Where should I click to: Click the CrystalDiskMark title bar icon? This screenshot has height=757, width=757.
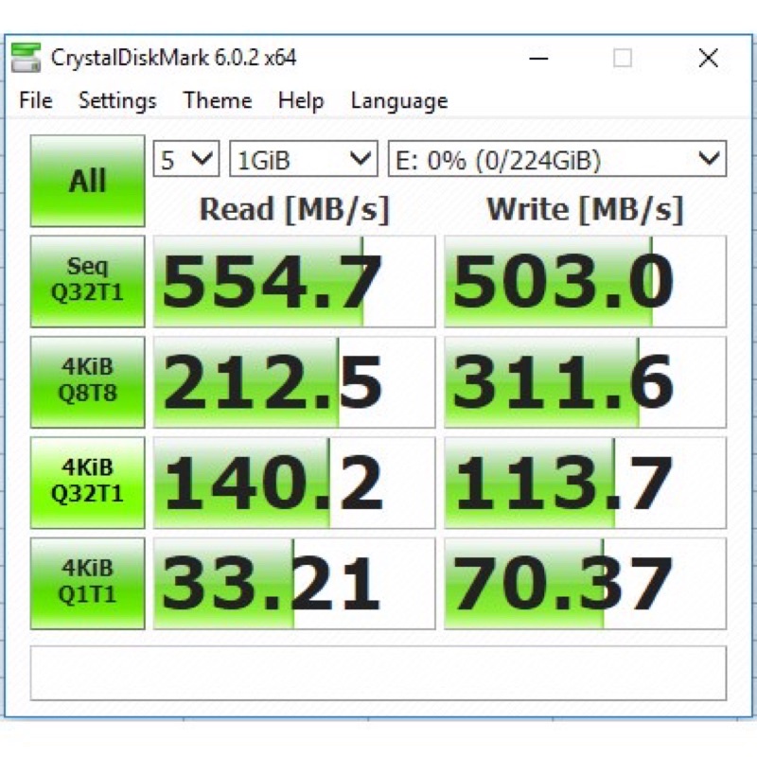pos(26,58)
